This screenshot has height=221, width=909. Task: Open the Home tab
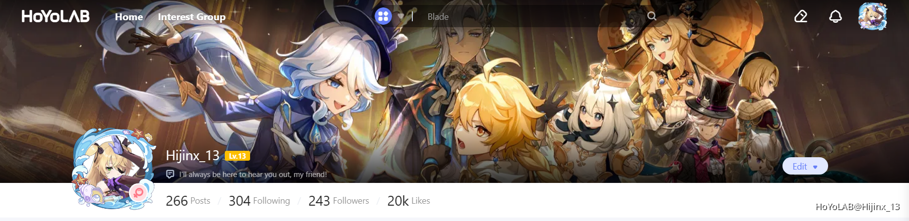(129, 17)
